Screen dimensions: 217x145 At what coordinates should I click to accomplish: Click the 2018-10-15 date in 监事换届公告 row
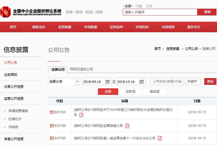click(x=197, y=126)
